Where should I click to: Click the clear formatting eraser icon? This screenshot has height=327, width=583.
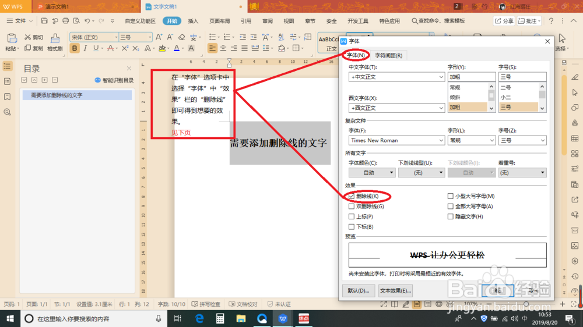click(181, 37)
